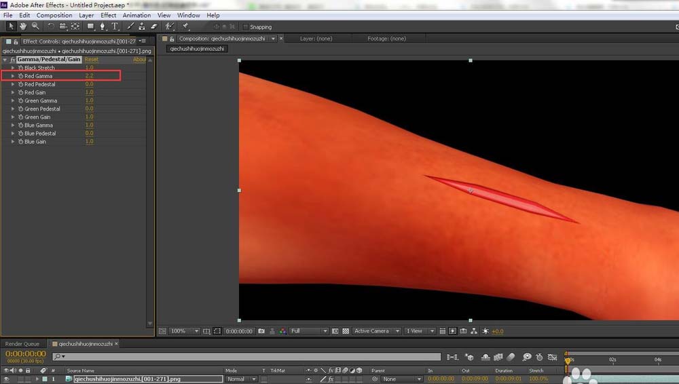This screenshot has height=384, width=679.
Task: Open the Composition Flowchart icon
Action: [474, 331]
